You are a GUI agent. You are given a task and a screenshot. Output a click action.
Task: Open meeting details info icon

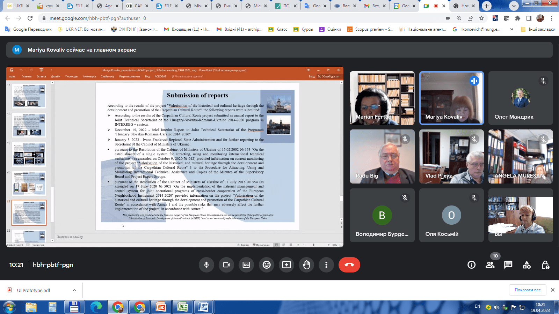(x=471, y=265)
